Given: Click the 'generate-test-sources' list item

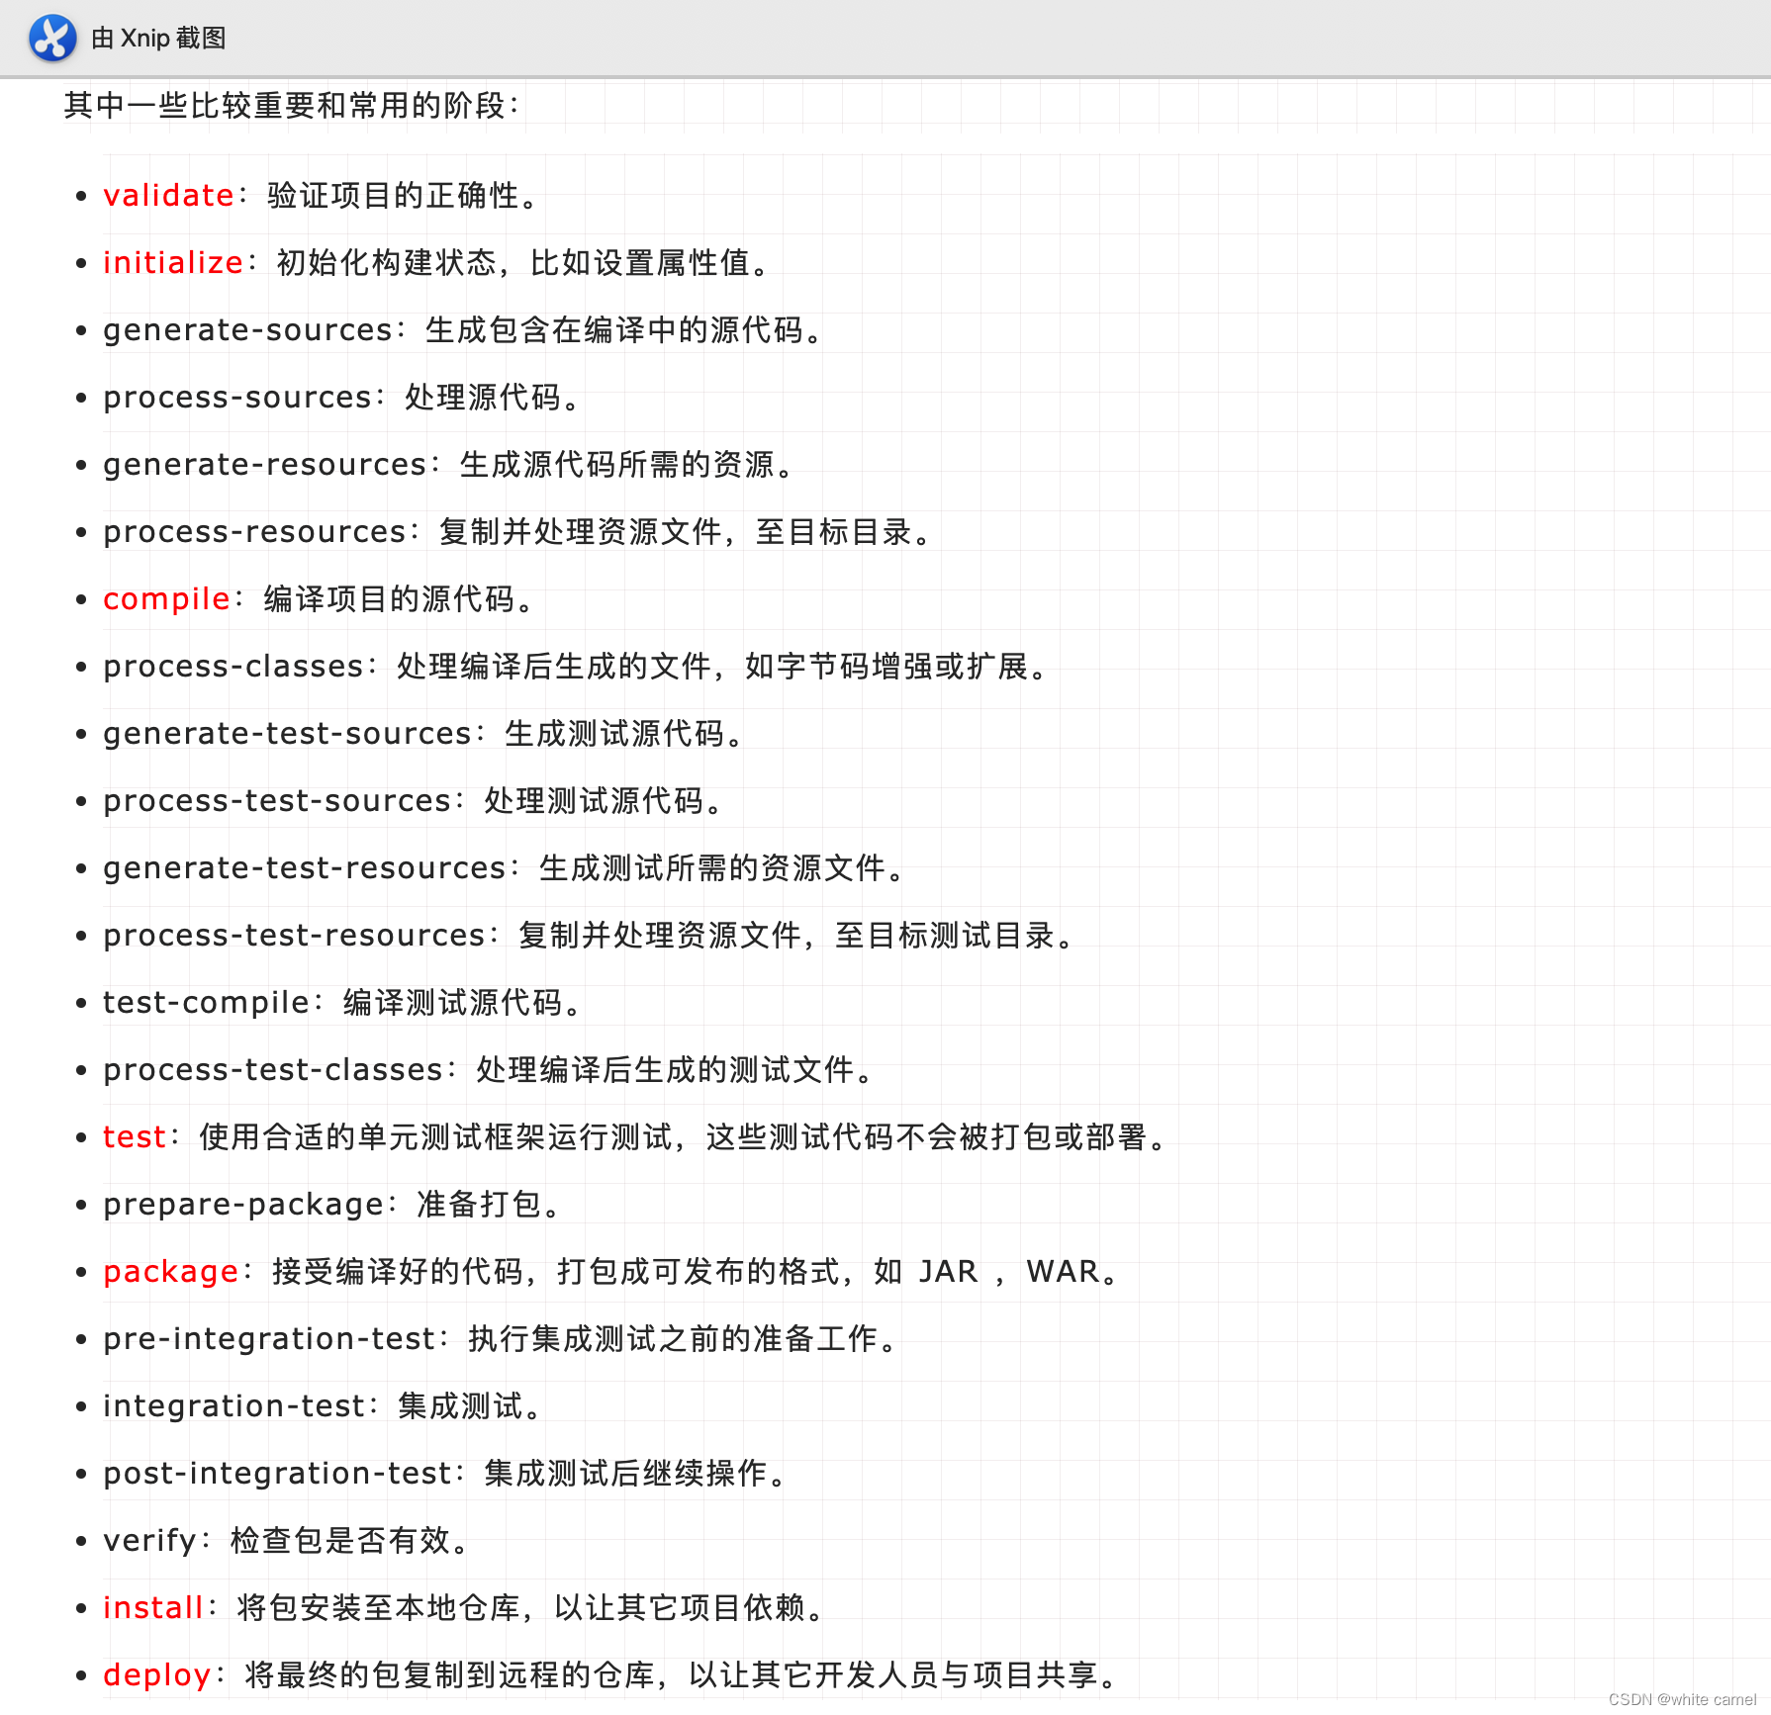Looking at the screenshot, I should [423, 733].
